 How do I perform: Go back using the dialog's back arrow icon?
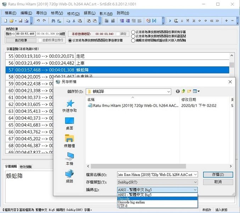[178, 91]
